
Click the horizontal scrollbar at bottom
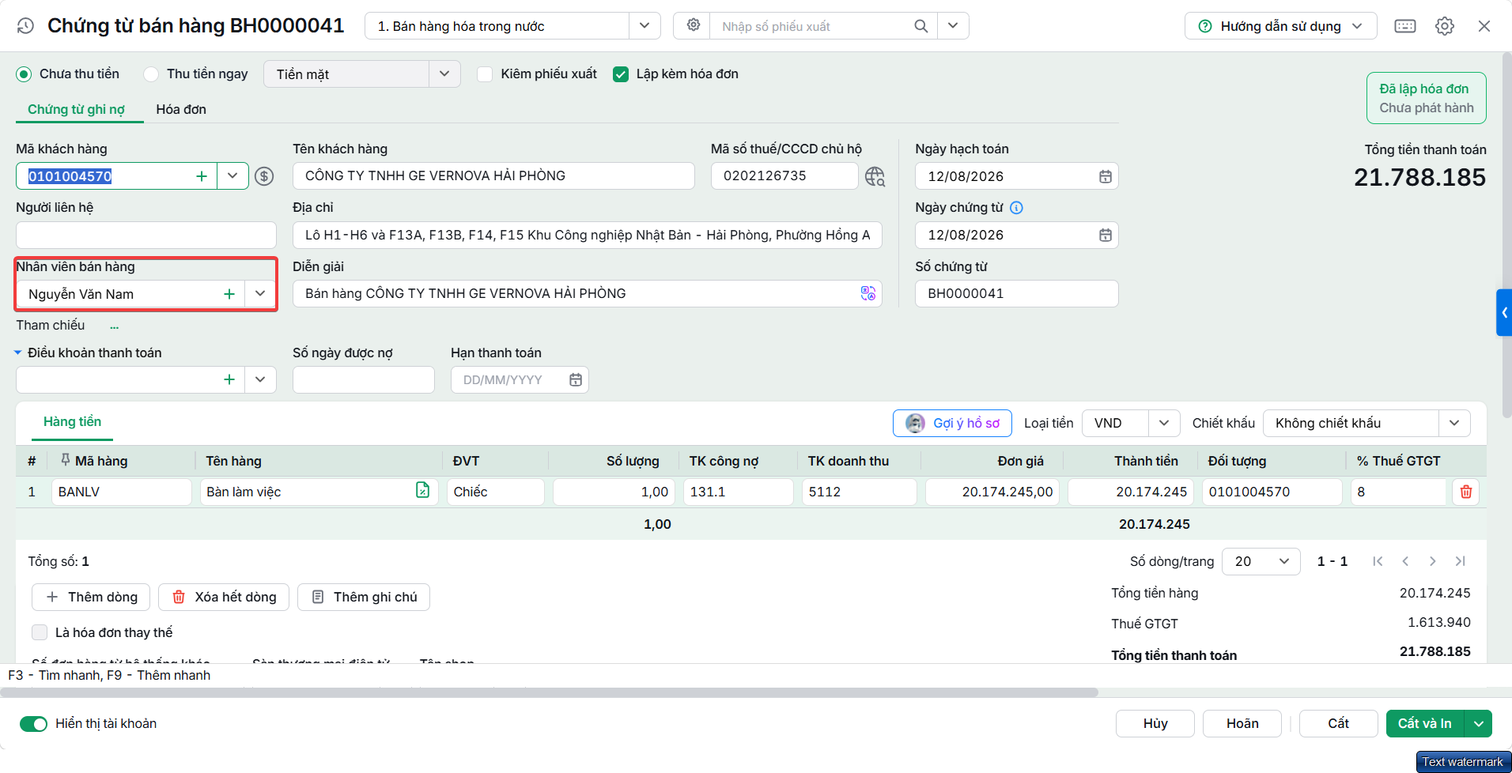tap(549, 692)
